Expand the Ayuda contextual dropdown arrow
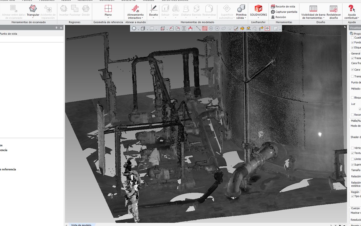 pyautogui.click(x=359, y=18)
